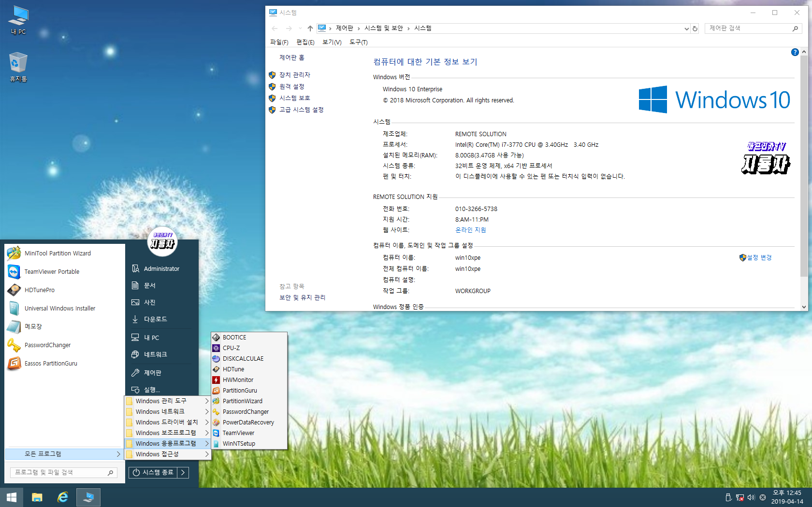Open 시스템 보호 link
The width and height of the screenshot is (812, 507).
click(x=294, y=98)
